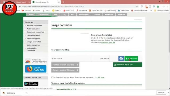
Task: Open the FAQ nav tab
Action: [64, 14]
